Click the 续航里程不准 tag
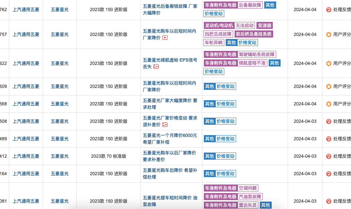 (x=252, y=63)
